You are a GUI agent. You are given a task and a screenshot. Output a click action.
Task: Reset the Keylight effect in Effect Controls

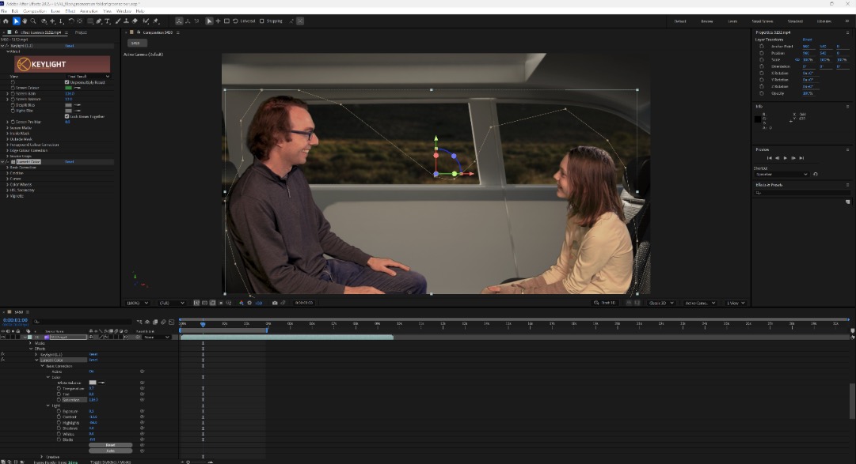point(70,46)
